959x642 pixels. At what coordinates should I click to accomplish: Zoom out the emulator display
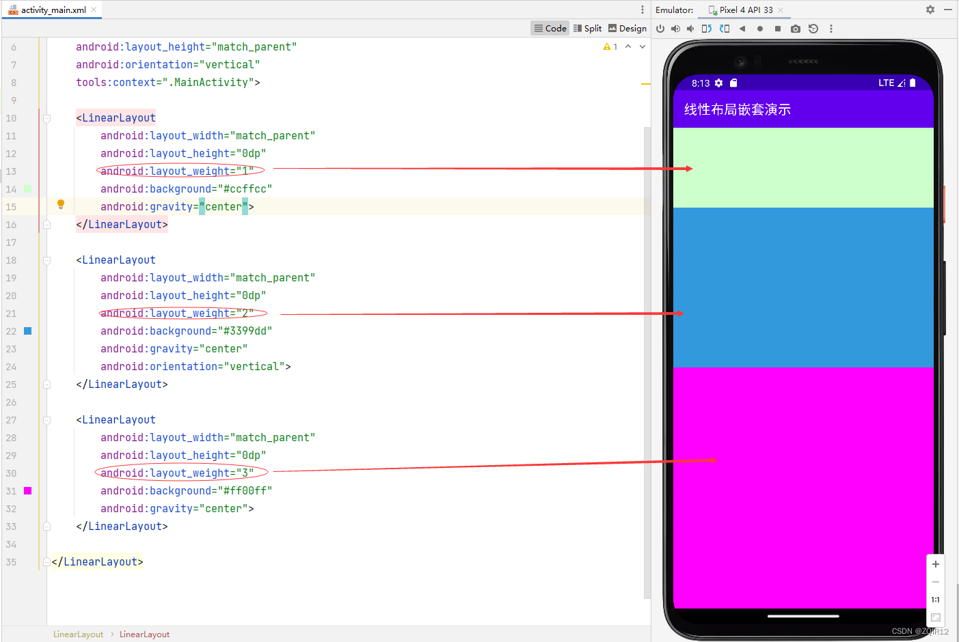(x=936, y=582)
